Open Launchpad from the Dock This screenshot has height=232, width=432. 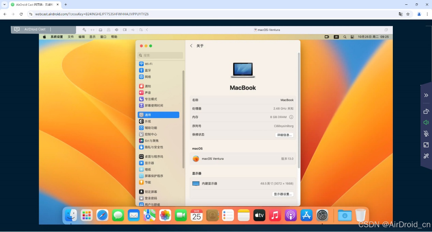(87, 215)
